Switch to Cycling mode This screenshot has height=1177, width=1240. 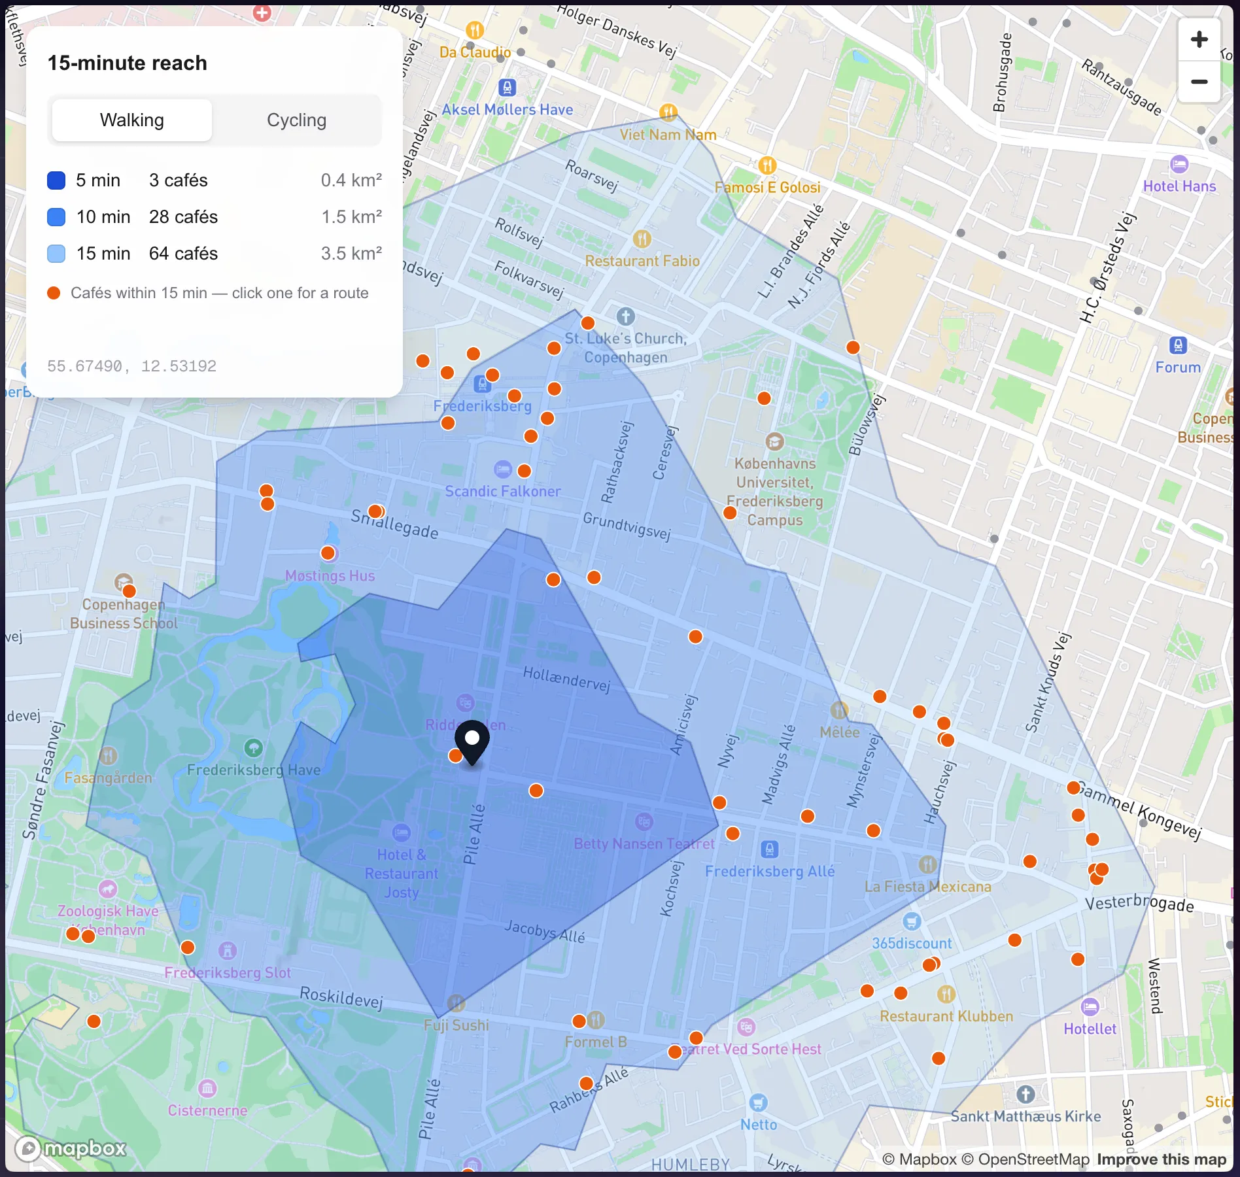(x=297, y=120)
